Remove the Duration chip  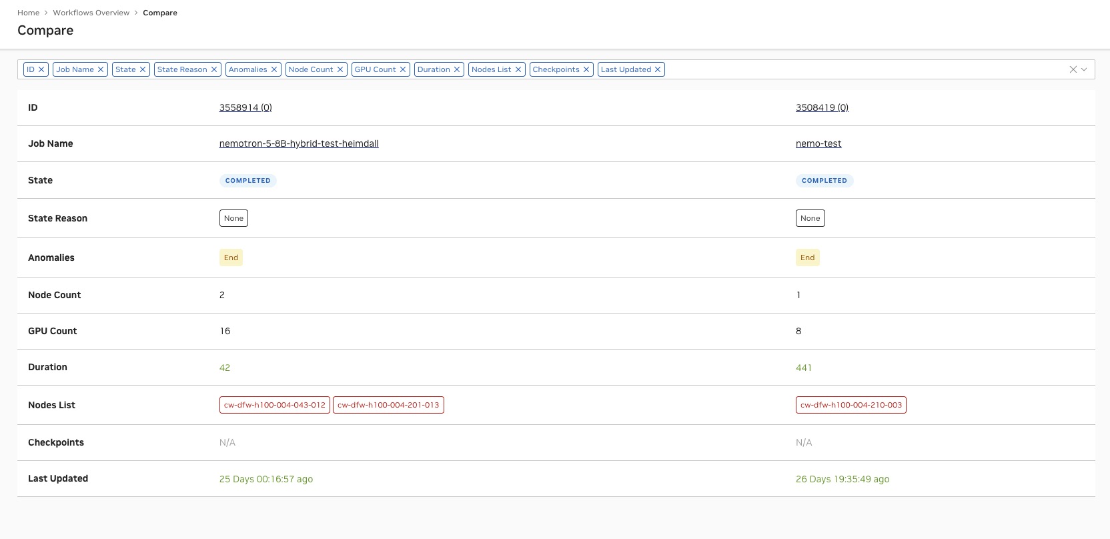pyautogui.click(x=457, y=69)
